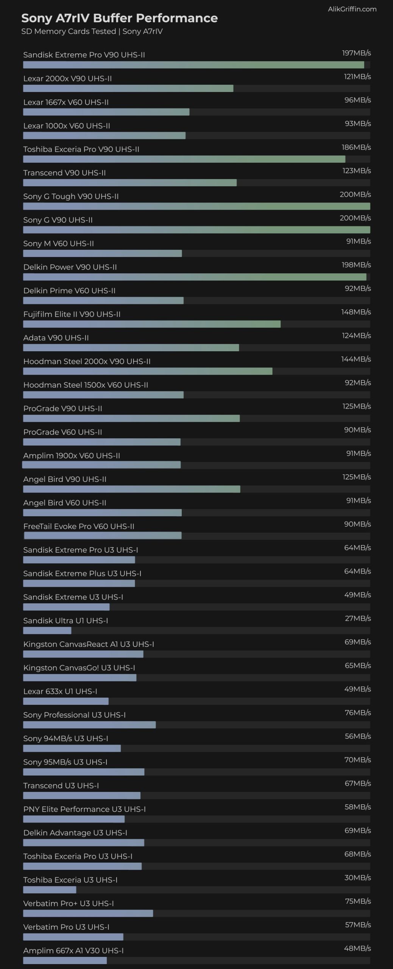Click the Sony Professional U3 UHS-I bar
This screenshot has height=969, width=393.
tap(89, 725)
